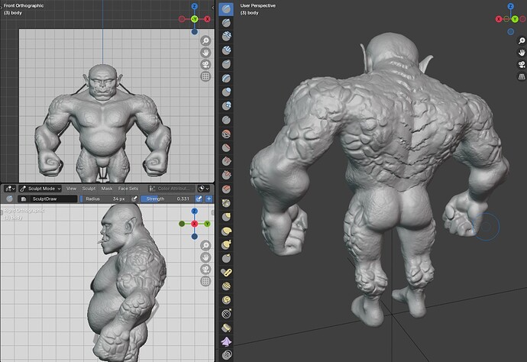Click Z axis on Right Orthographic gizmo

click(x=194, y=211)
